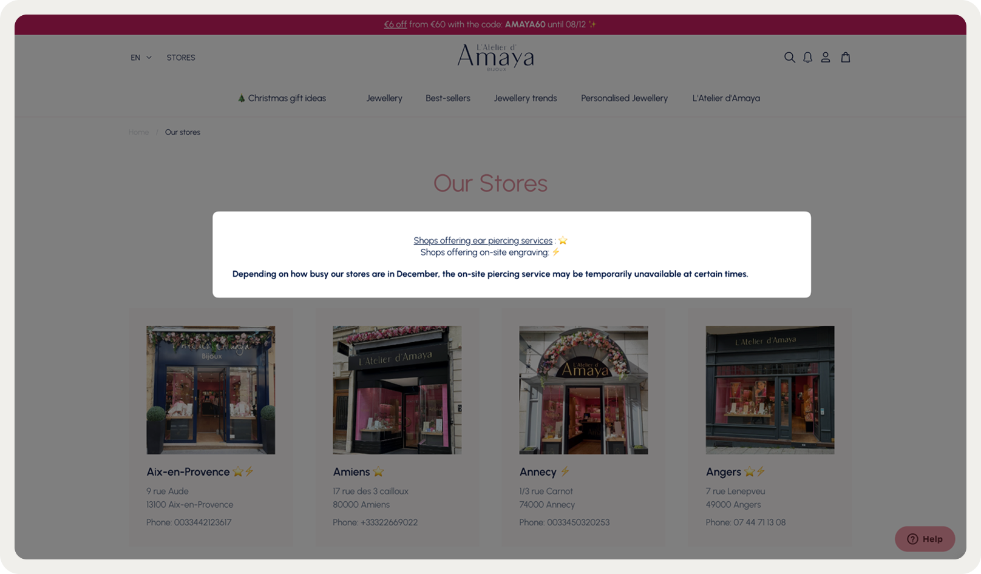Open Jewellery trends menu
The height and width of the screenshot is (574, 981).
tap(525, 98)
